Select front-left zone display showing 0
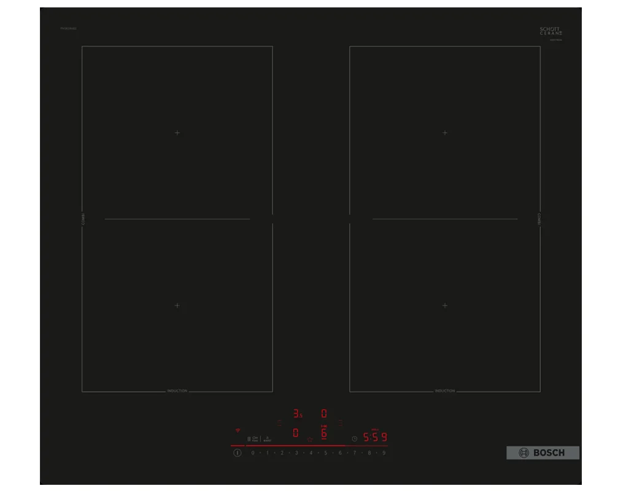 295,433
